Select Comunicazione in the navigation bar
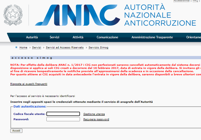This screenshot has width=201, height=140. coord(107,37)
